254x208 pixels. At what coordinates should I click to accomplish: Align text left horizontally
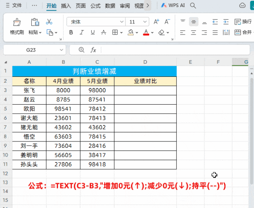click(x=183, y=32)
